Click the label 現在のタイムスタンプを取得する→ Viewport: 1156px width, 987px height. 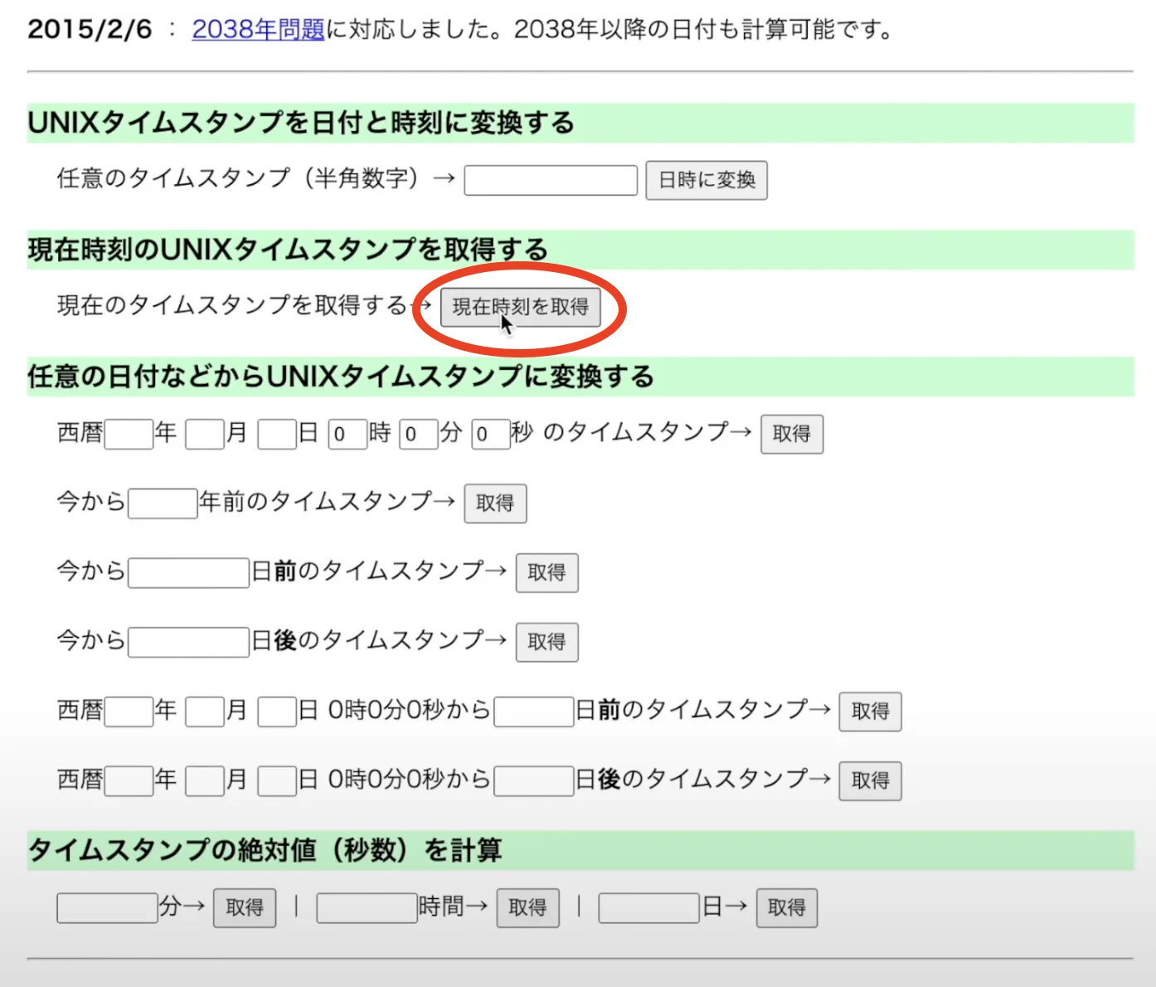click(x=244, y=305)
